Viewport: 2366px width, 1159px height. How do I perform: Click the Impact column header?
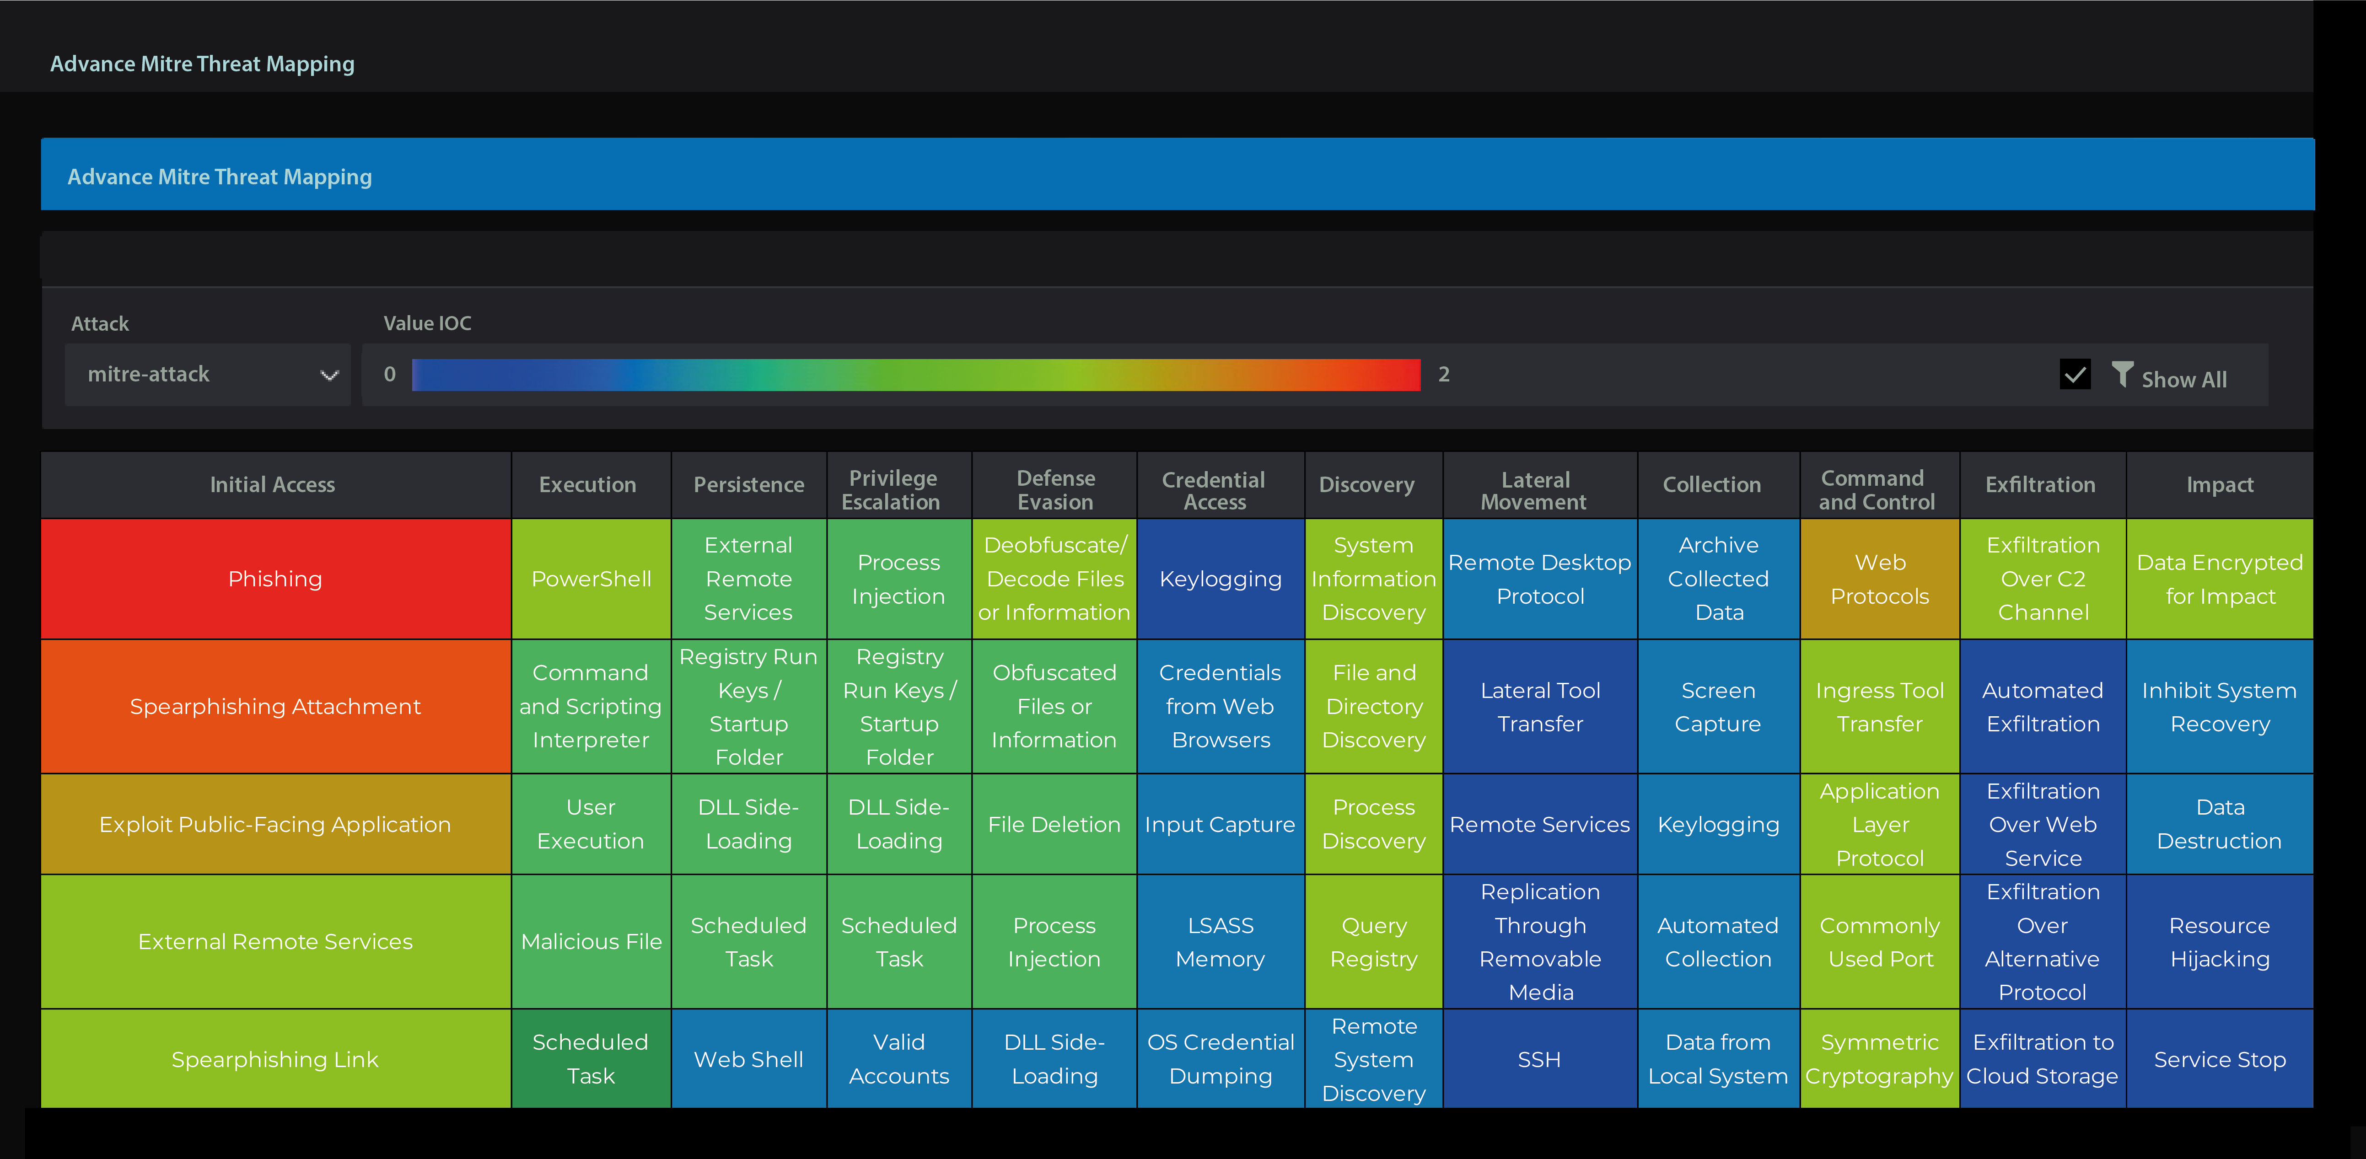[2220, 485]
